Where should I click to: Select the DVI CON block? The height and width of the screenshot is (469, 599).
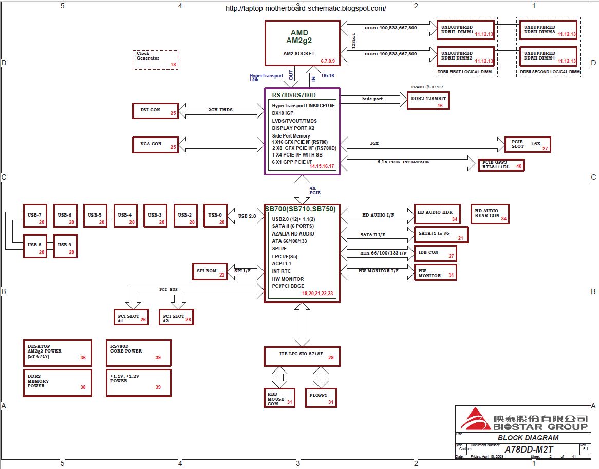[155, 110]
